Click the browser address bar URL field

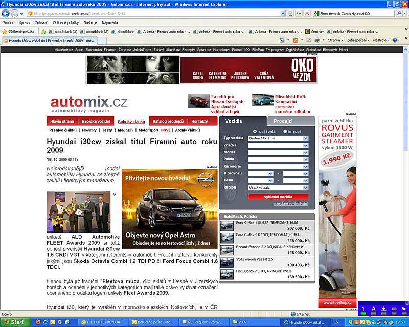coord(154,13)
